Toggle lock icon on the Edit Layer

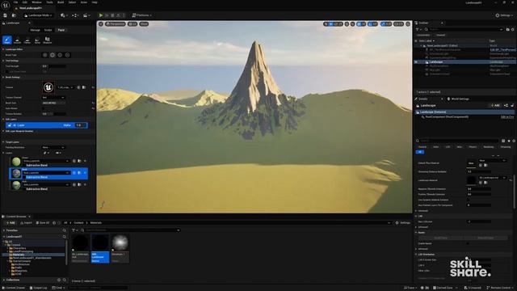pos(10,125)
